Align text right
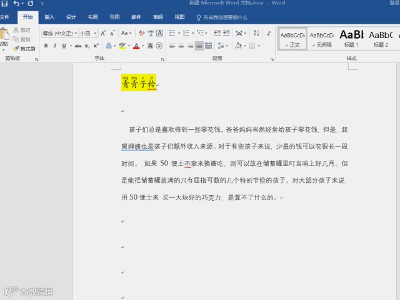Screen dimensions: 400x300 190,46
